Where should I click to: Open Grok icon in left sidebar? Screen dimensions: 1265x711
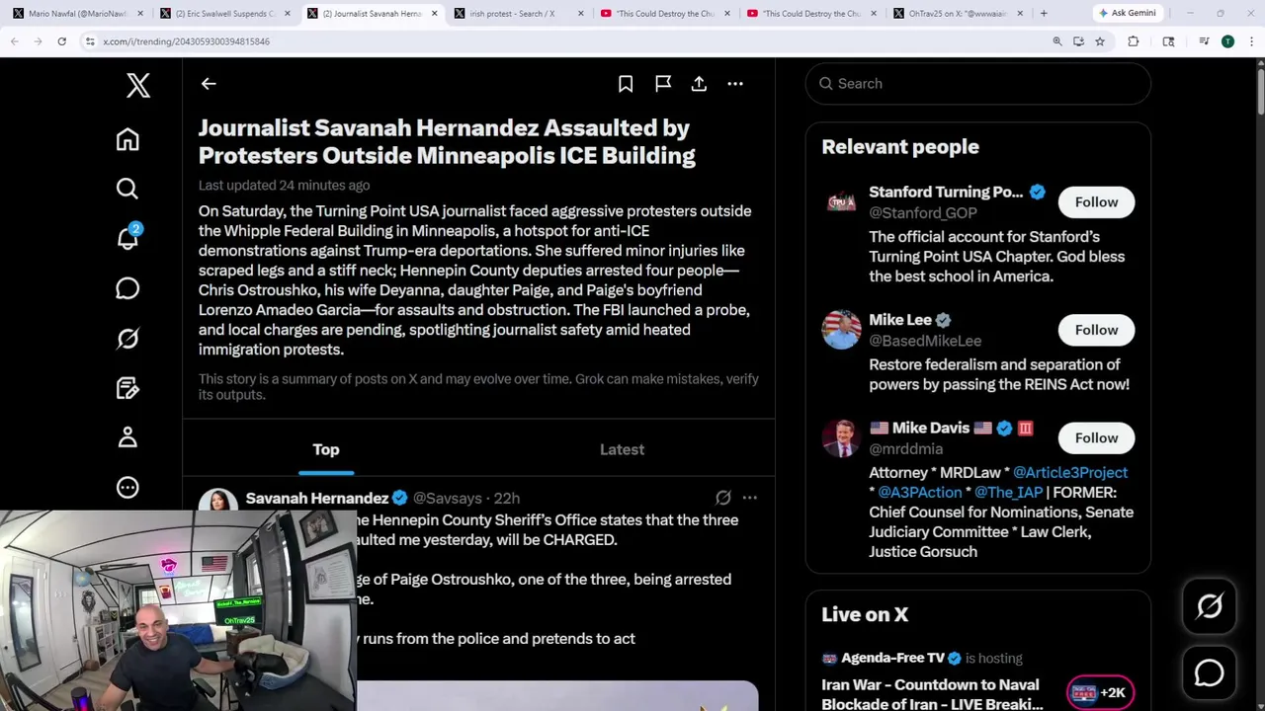point(127,339)
